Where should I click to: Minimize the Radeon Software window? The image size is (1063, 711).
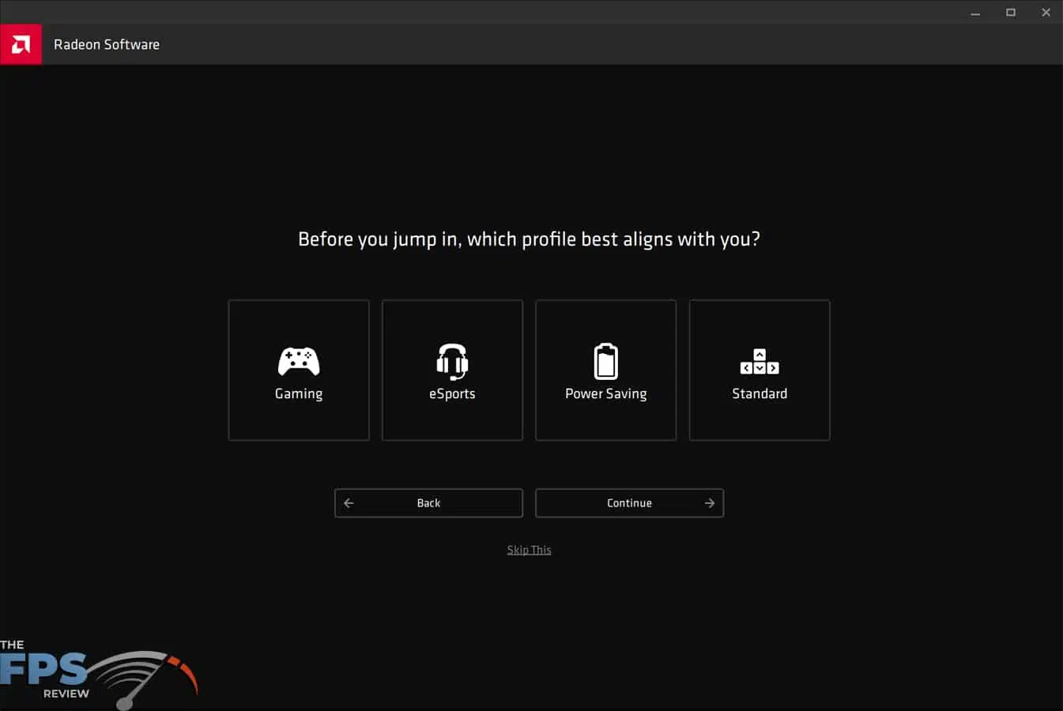coord(975,13)
